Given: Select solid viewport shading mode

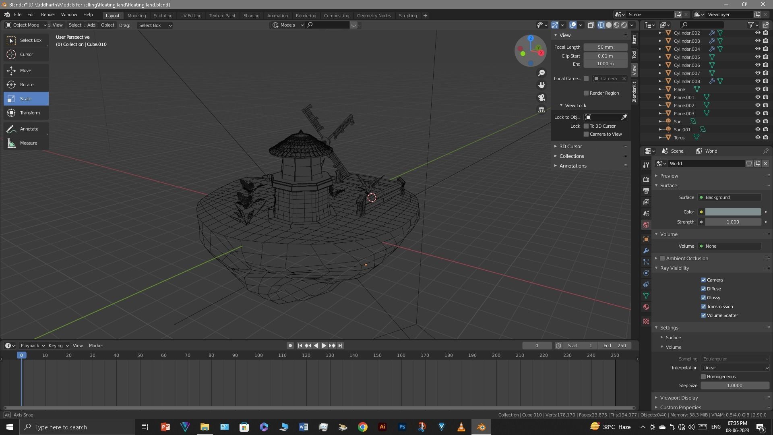Looking at the screenshot, I should pos(609,25).
